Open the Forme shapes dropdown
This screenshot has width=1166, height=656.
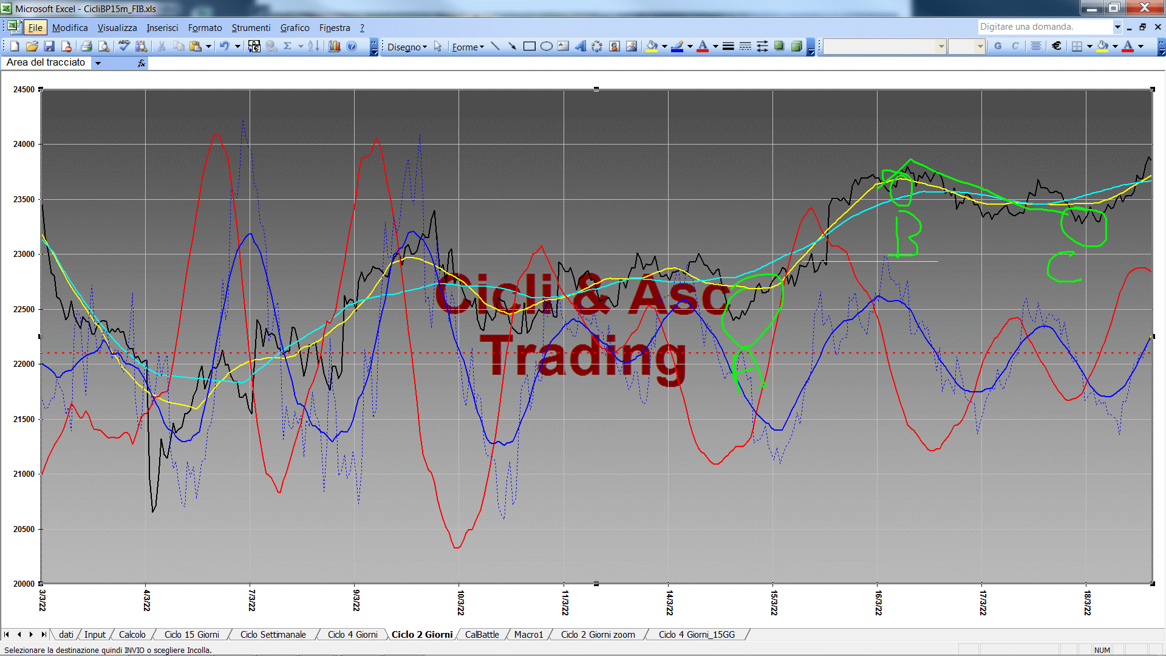[x=468, y=47]
